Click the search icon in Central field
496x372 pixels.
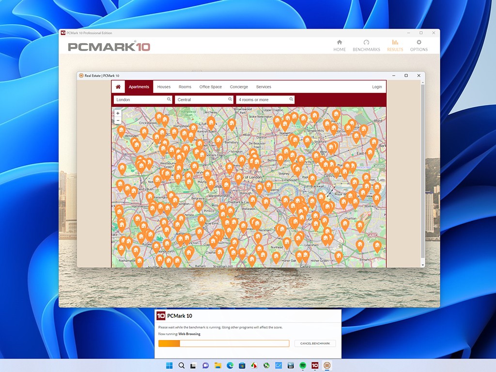(230, 99)
